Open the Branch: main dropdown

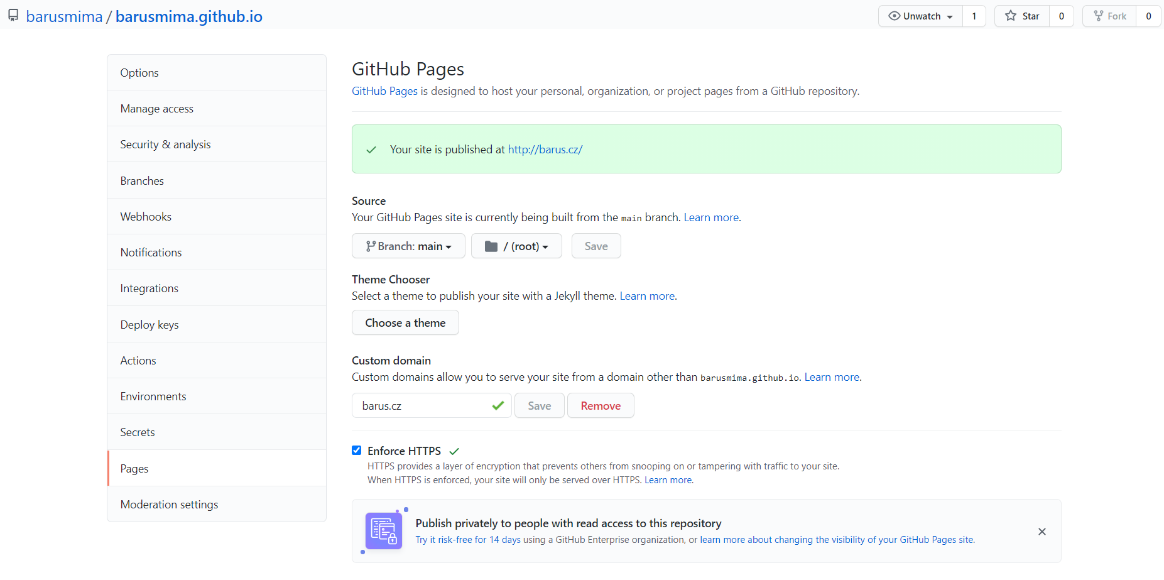click(408, 246)
